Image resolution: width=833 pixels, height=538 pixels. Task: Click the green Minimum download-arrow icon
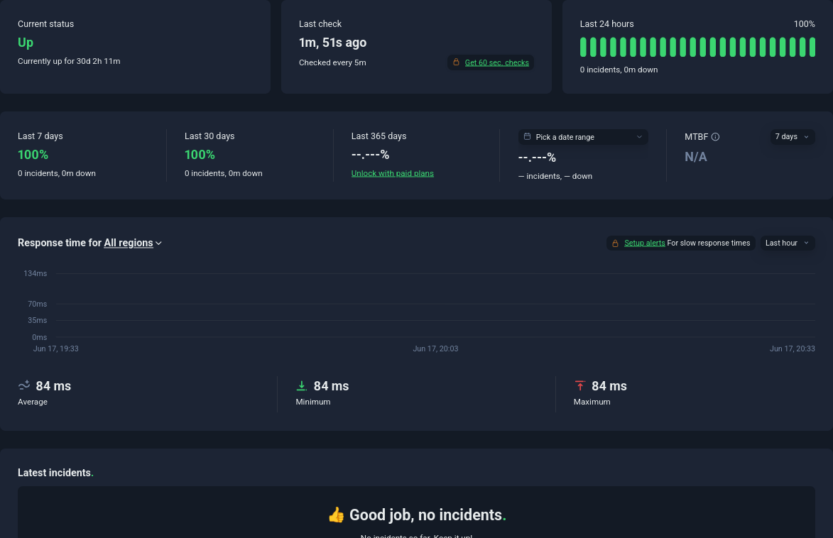tap(301, 385)
